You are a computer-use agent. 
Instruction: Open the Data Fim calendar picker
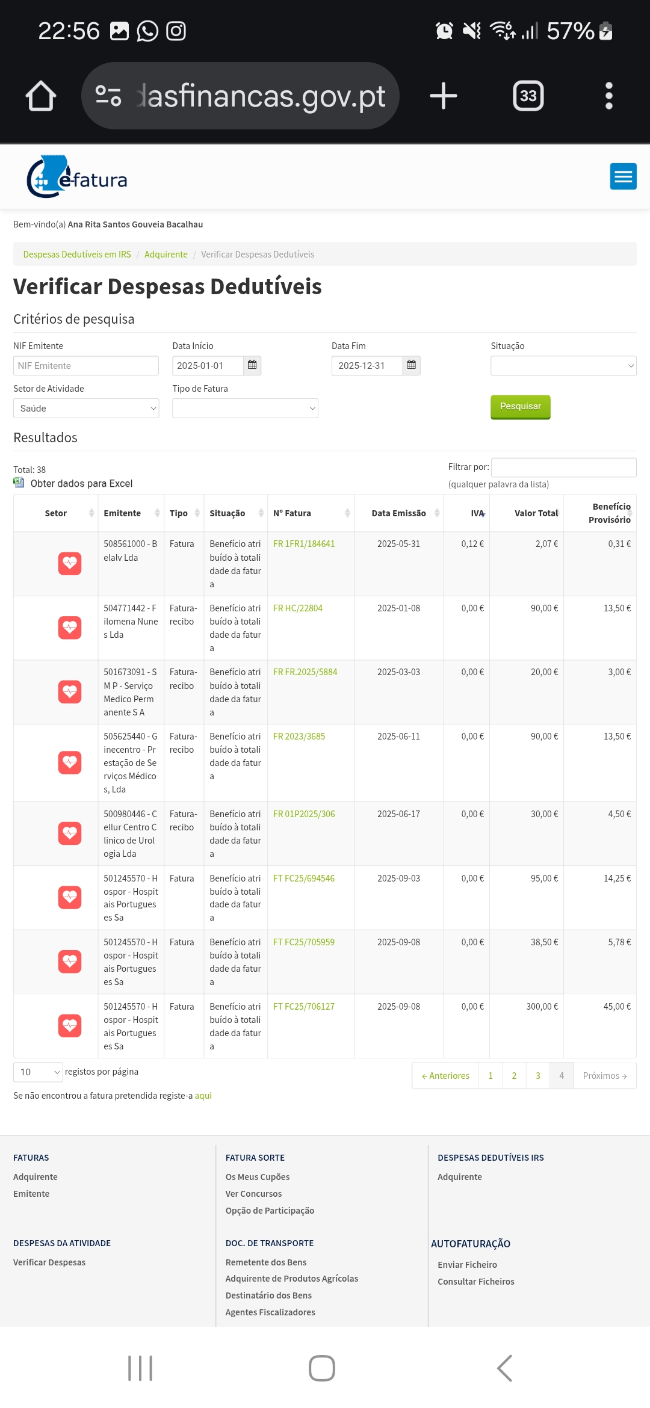[412, 365]
